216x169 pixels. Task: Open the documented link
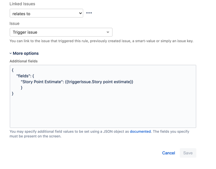tap(140, 132)
